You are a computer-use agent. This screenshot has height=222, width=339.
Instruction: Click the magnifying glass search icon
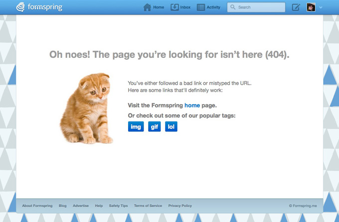(233, 7)
